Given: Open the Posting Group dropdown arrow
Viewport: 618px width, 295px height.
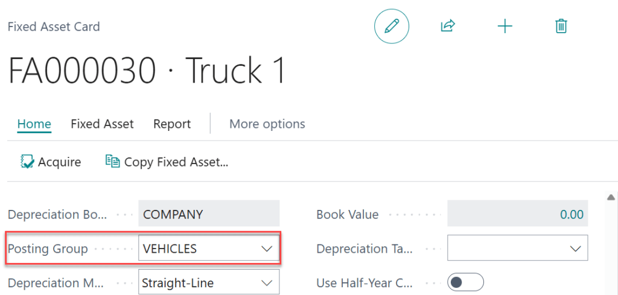Looking at the screenshot, I should 267,249.
